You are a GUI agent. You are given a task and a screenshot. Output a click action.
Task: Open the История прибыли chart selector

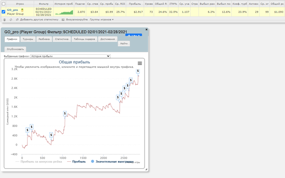click(70, 56)
